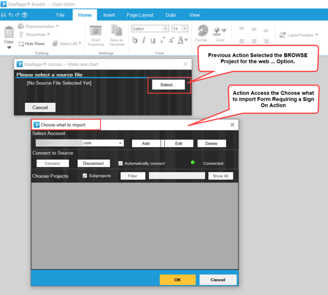The width and height of the screenshot is (328, 295).
Task: Align text bottom center
Action: [254, 41]
